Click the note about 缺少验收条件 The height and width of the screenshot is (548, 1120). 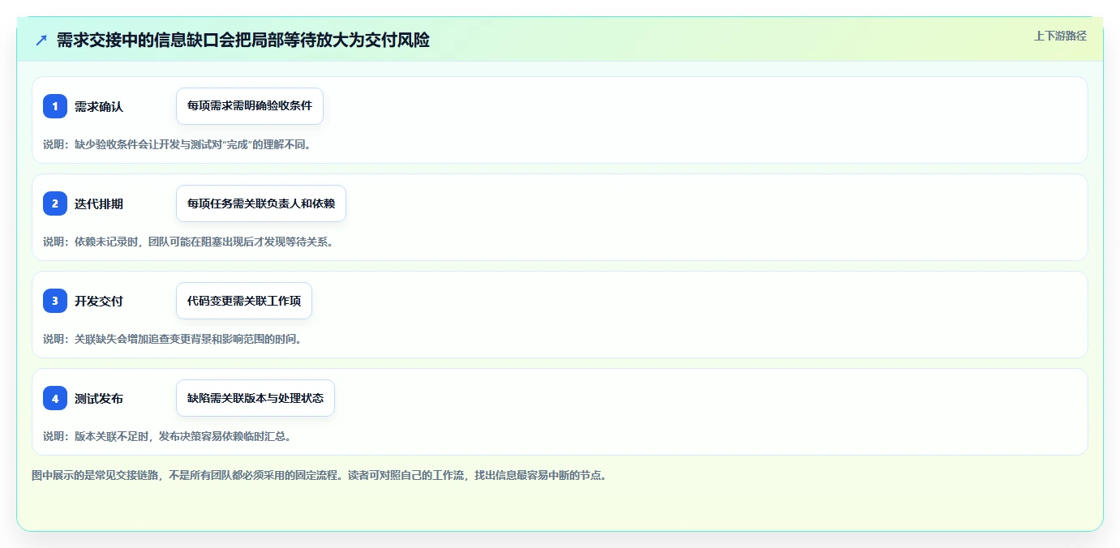pos(177,144)
